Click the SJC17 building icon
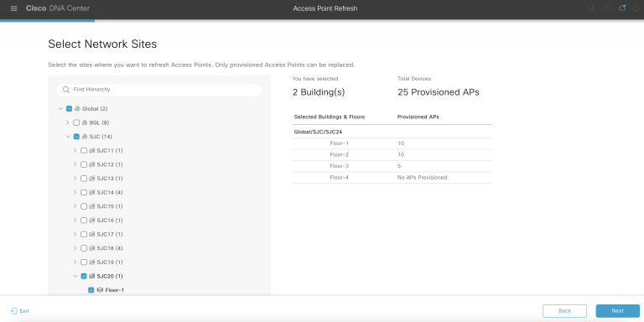The width and height of the screenshot is (644, 322). (92, 234)
